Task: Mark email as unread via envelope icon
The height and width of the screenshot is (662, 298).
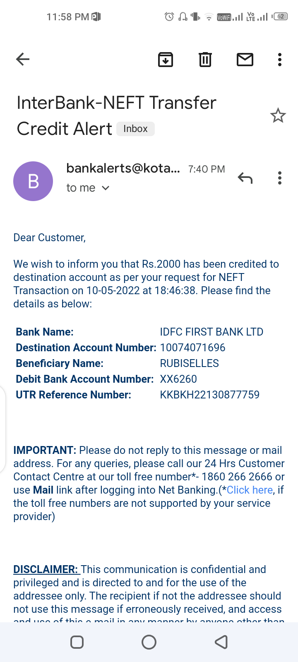Action: pyautogui.click(x=245, y=60)
